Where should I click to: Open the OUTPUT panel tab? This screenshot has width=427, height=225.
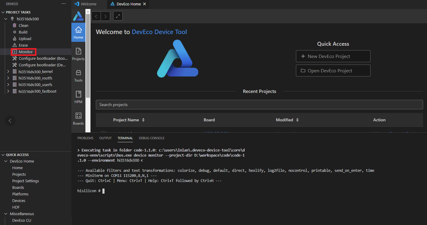pyautogui.click(x=105, y=138)
